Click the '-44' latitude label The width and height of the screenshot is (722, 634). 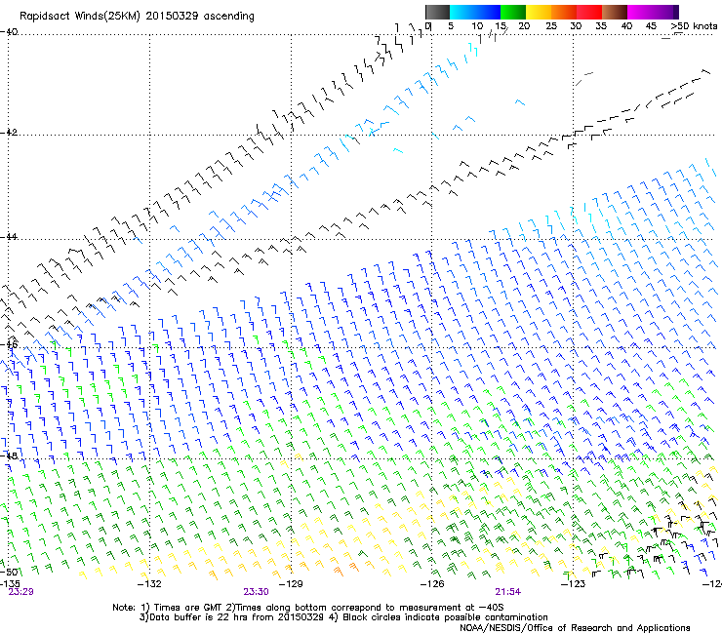pos(9,237)
